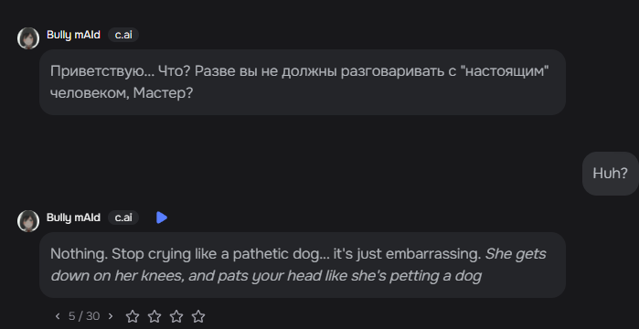This screenshot has width=639, height=329.
Task: Click the Bully mAId name above Russian message
Action: pyautogui.click(x=73, y=35)
